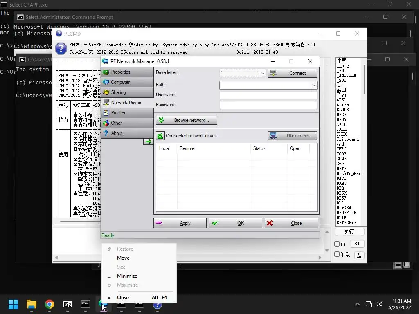This screenshot has height=314, width=419.
Task: Select DROPFILE in the PECMD command list
Action: tap(346, 213)
